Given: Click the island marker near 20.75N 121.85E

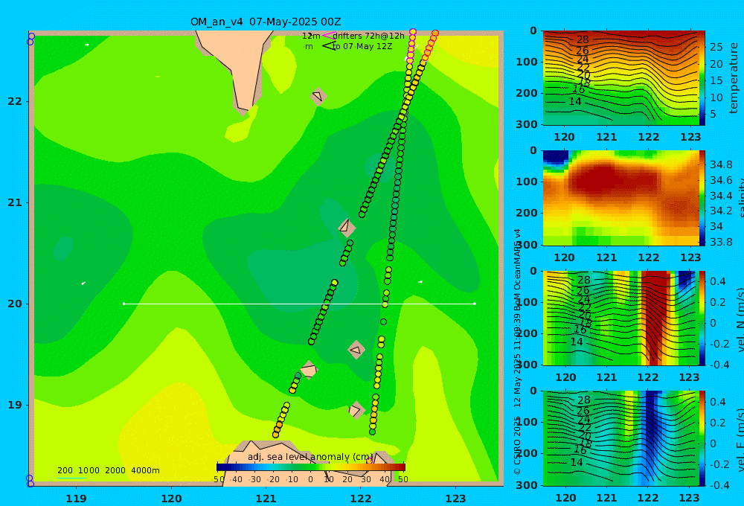Looking at the screenshot, I should [347, 228].
